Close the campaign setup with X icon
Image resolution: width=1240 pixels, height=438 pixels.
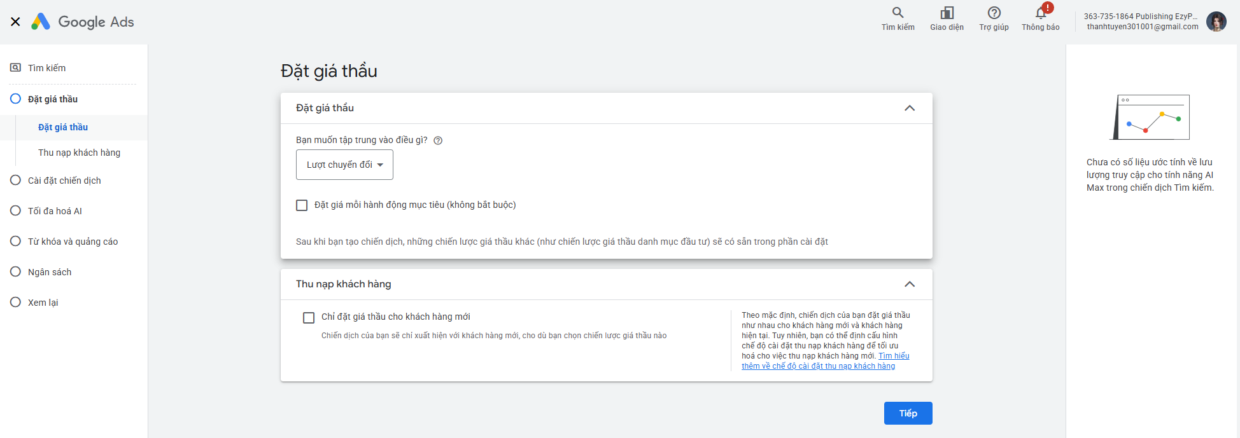[x=15, y=22]
